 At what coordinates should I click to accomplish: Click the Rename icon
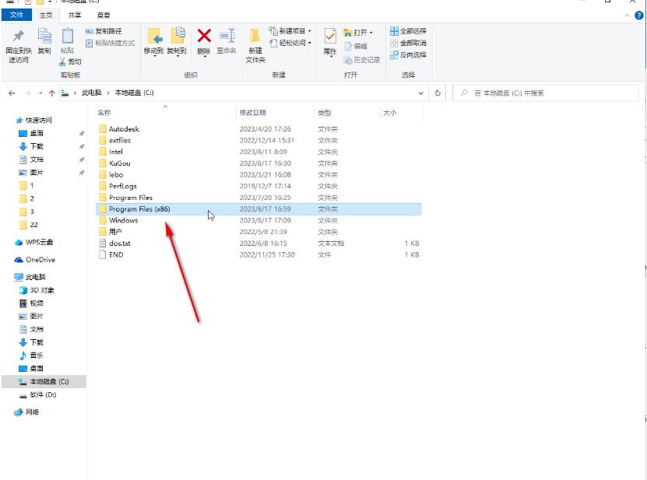[x=227, y=36]
